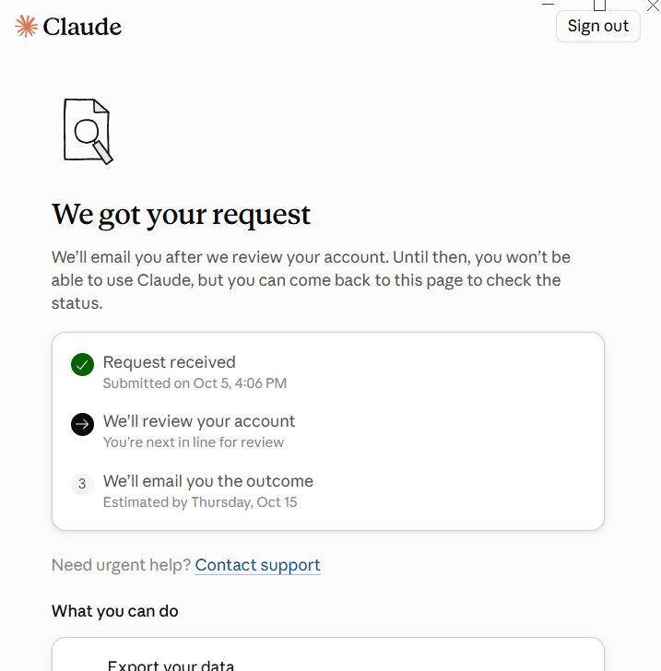The height and width of the screenshot is (671, 661).
Task: Click the Claude wordmark in header
Action: click(82, 27)
